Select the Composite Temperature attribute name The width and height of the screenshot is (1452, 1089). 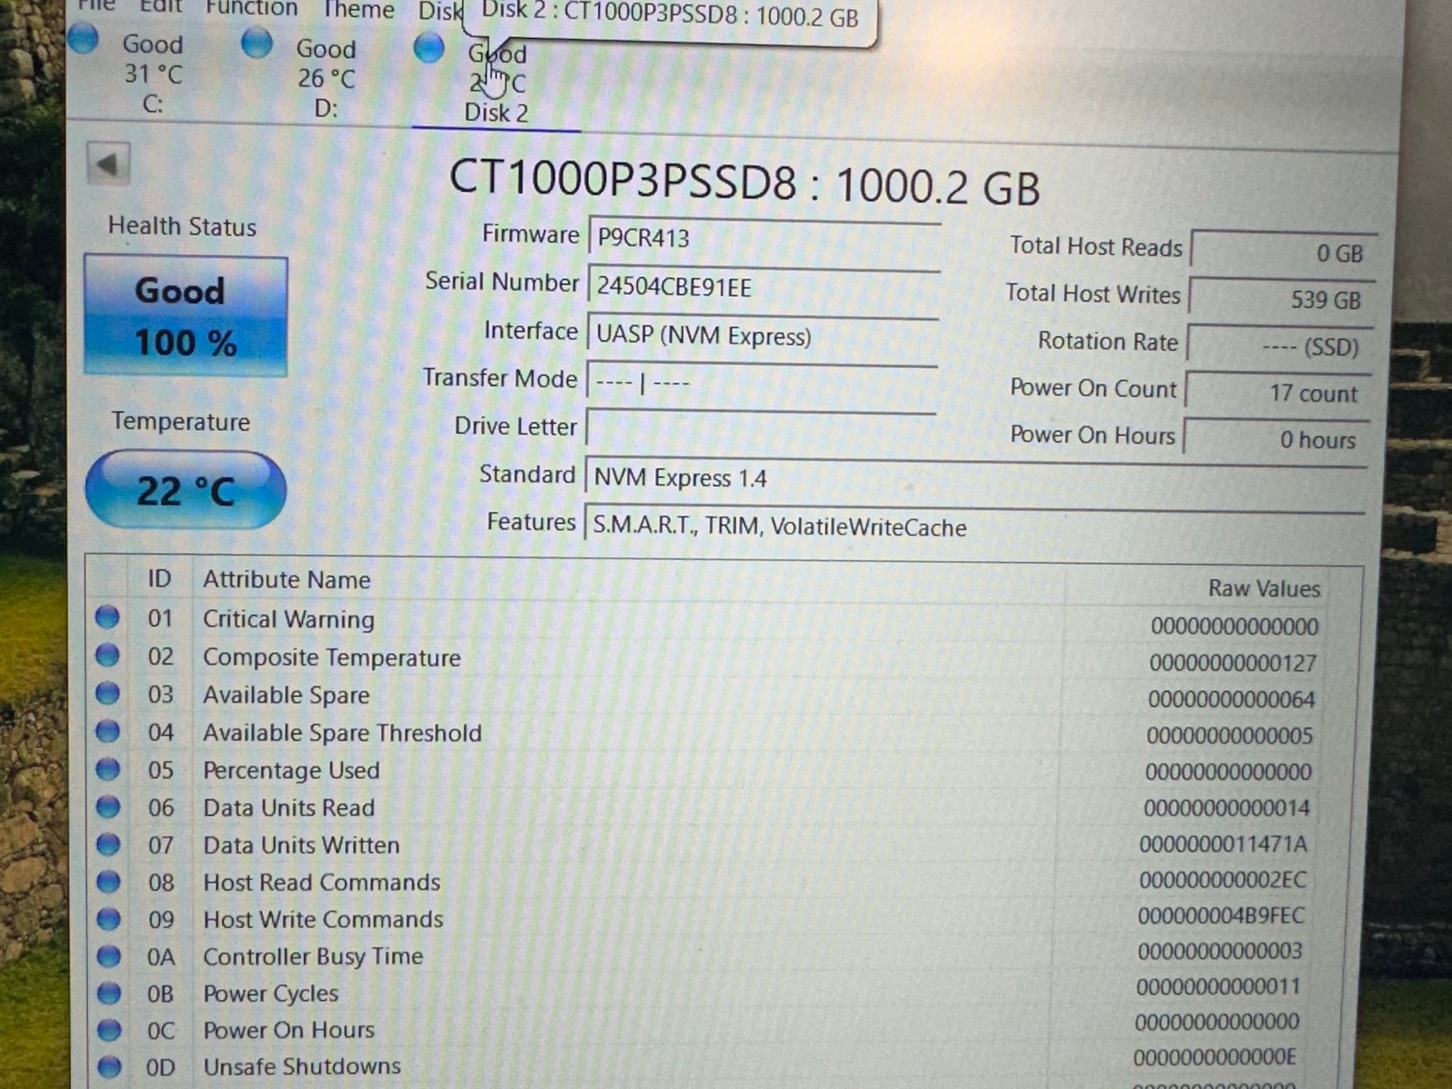(332, 657)
